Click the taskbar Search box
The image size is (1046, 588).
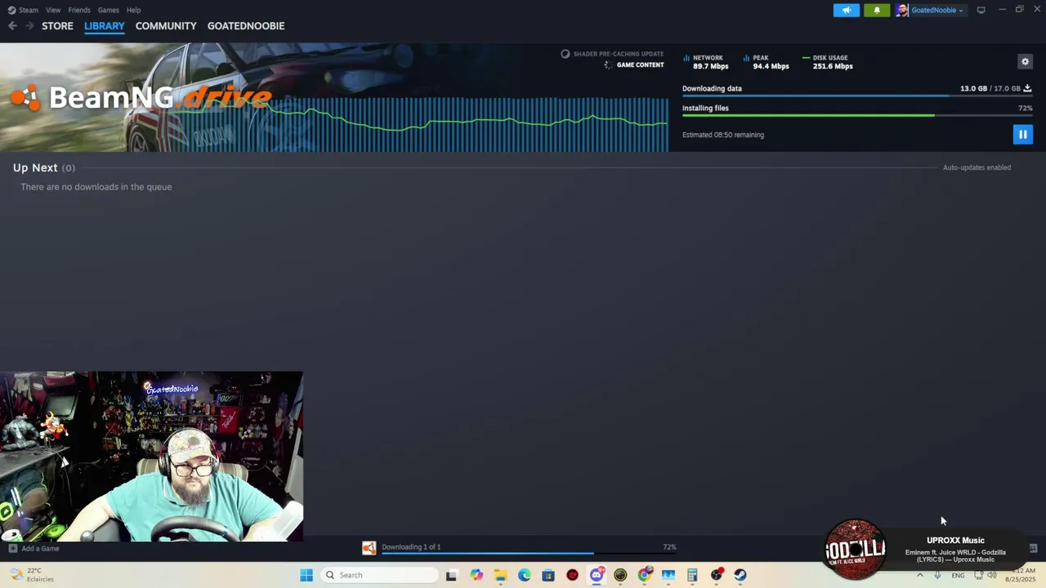pyautogui.click(x=379, y=575)
